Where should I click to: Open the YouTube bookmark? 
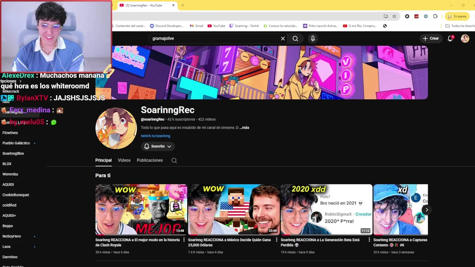pos(216,26)
